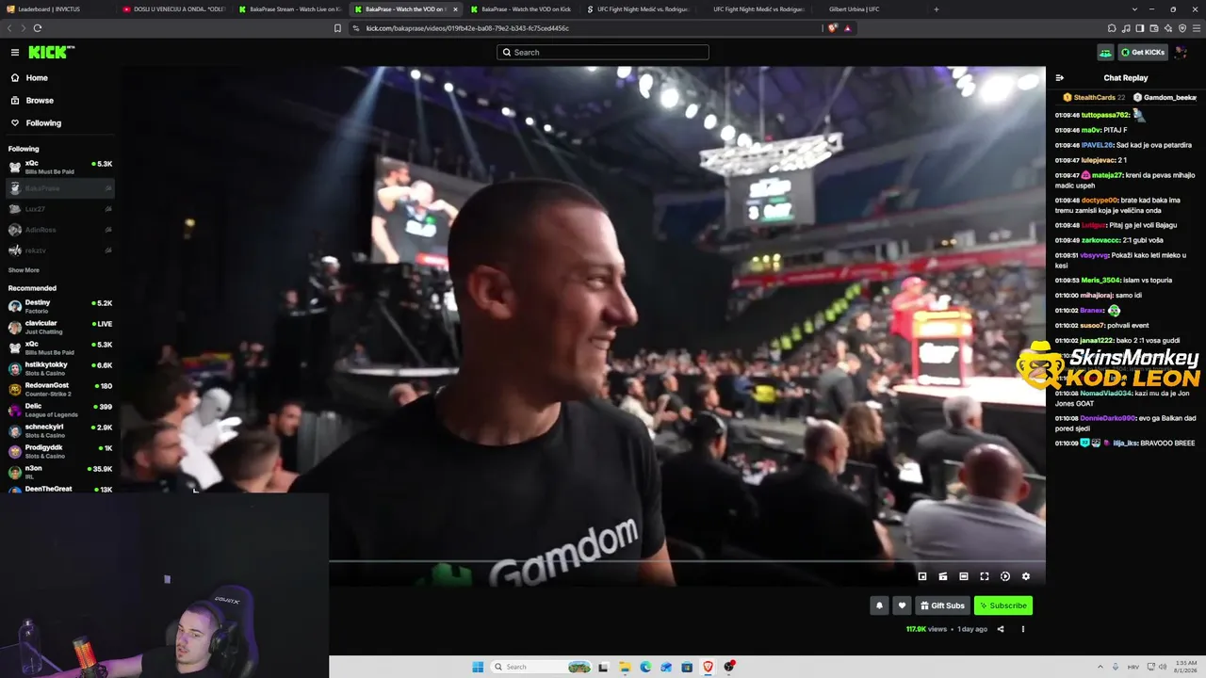Viewport: 1206px width, 678px height.
Task: Open offline BakaPrase channel in Following
Action: [60, 188]
